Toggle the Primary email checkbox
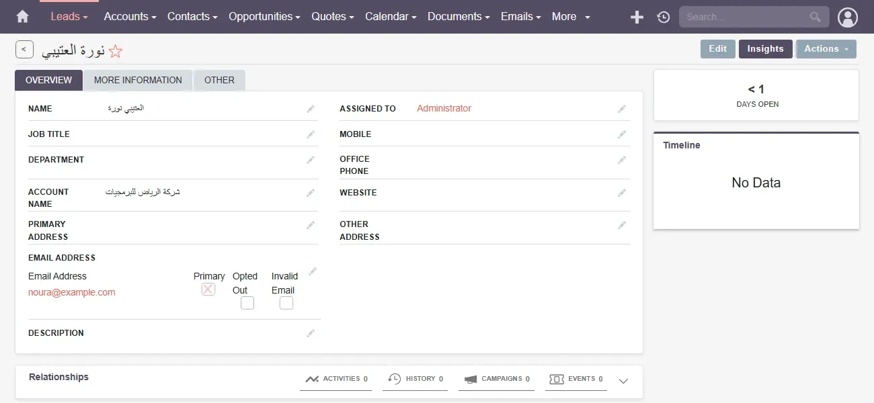This screenshot has height=403, width=874. 208,289
